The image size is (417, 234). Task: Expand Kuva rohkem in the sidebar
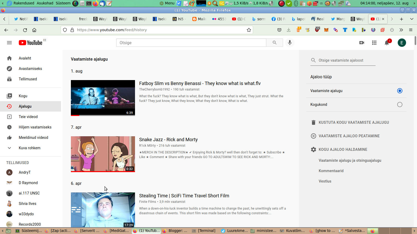tap(29, 148)
